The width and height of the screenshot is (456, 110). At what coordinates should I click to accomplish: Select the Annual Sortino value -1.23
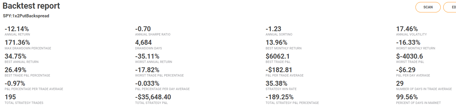coord(273,29)
